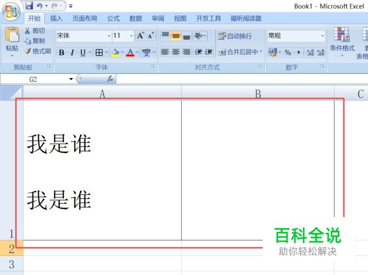Apply comma style
Image resolution: width=368 pixels, height=275 pixels.
coord(298,52)
